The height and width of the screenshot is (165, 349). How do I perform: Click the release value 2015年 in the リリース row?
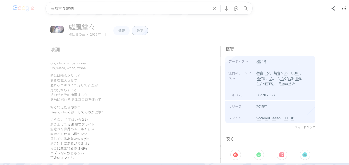coord(262,106)
